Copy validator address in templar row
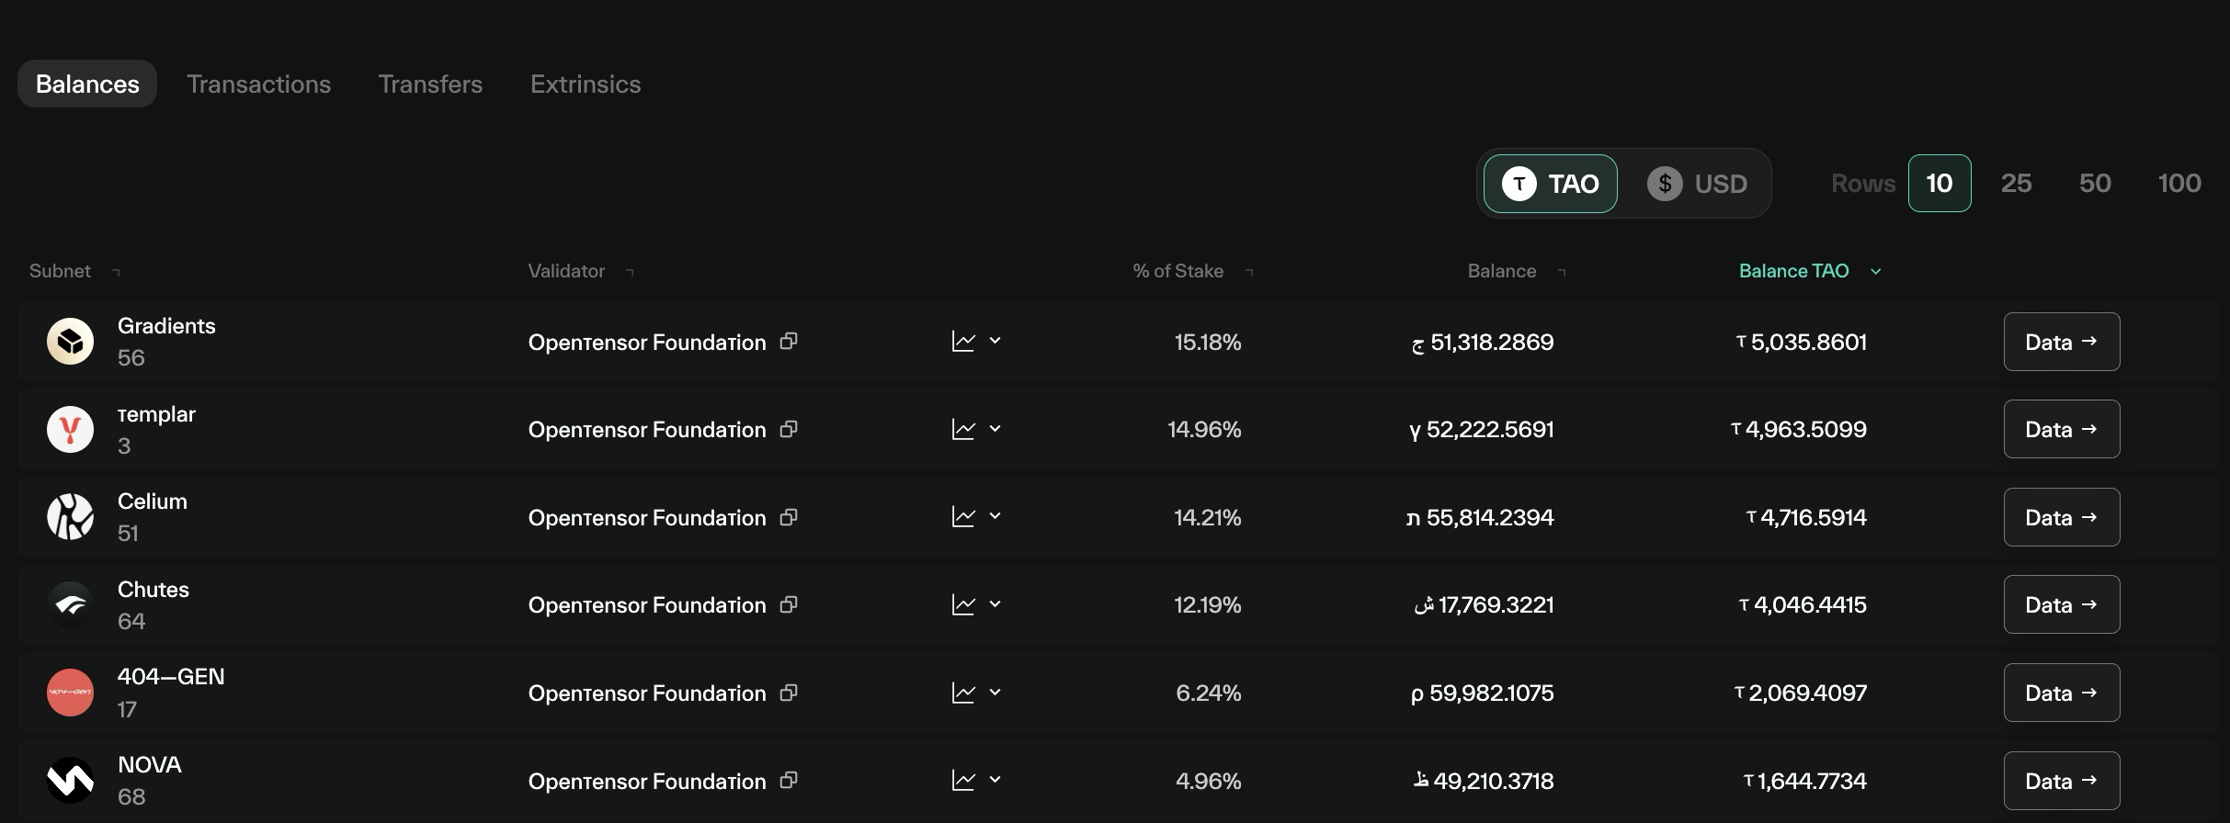This screenshot has width=2230, height=823. [789, 429]
